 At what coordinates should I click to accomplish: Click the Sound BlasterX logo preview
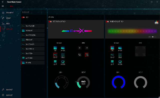click(76, 31)
